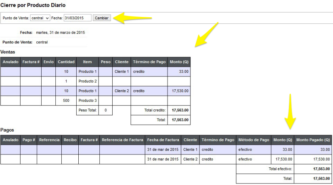Click the 17,530.00 amount in Ventas
This screenshot has height=185, width=333.
coord(180,91)
